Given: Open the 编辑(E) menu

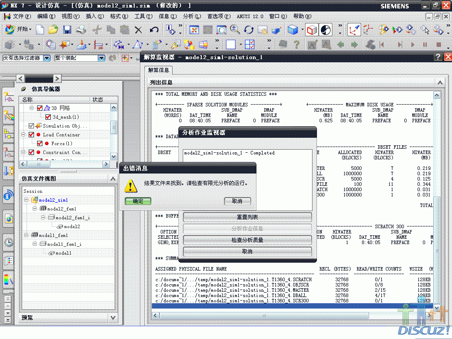Looking at the screenshot, I should click(46, 16).
